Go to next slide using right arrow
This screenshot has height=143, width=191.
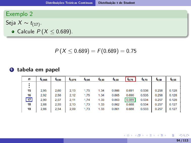[132, 135]
